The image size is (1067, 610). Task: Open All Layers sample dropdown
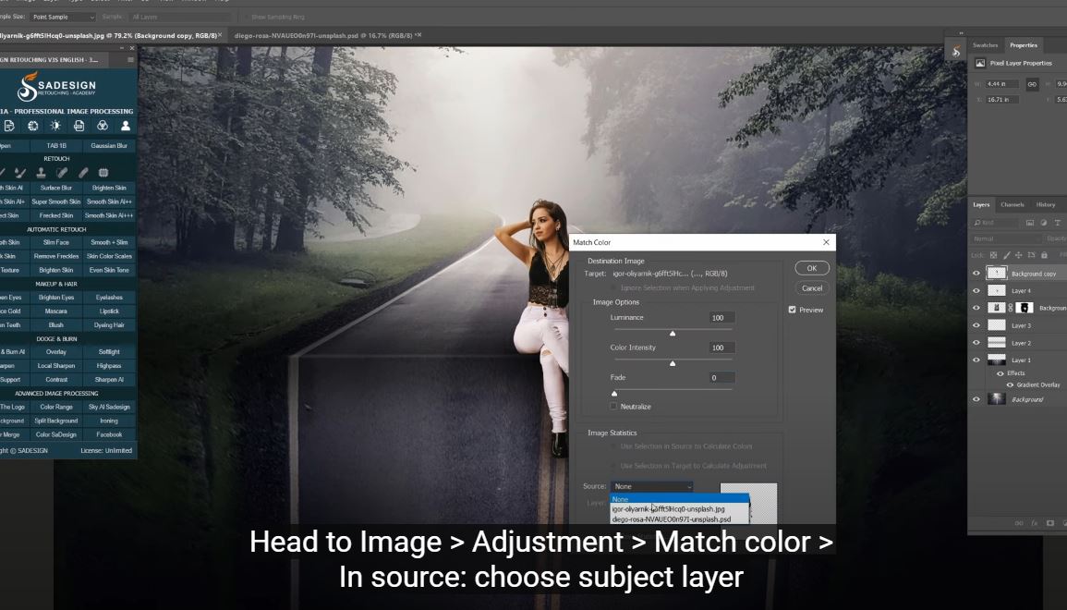tap(180, 17)
